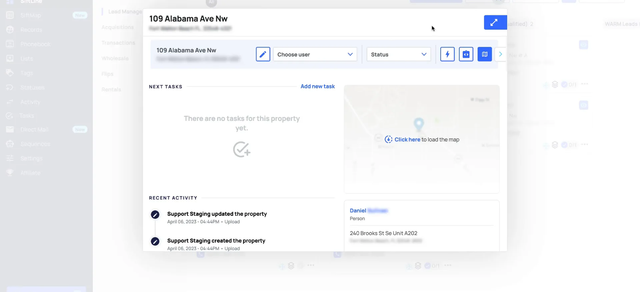Image resolution: width=640 pixels, height=292 pixels.
Task: Click the right arrow next to toolbar
Action: (500, 54)
